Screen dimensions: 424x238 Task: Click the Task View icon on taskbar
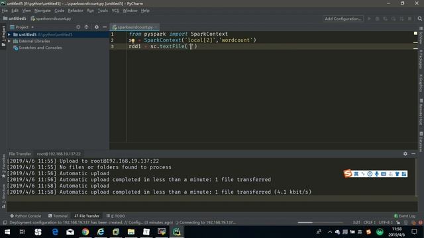coord(23,232)
